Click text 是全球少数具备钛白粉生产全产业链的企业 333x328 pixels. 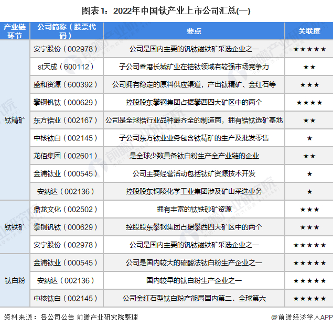(x=194, y=156)
